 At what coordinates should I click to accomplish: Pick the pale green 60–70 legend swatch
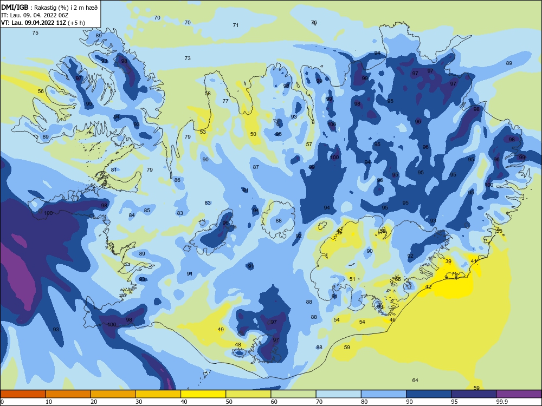pyautogui.click(x=293, y=394)
